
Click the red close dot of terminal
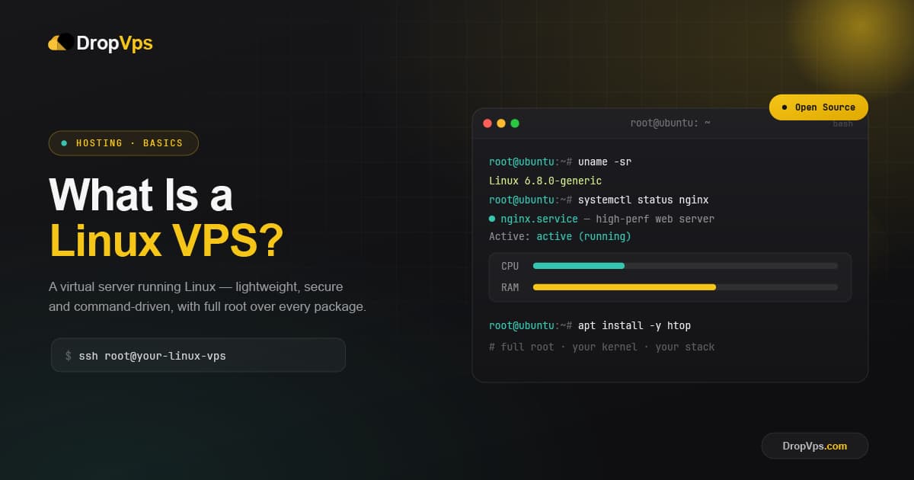[487, 123]
